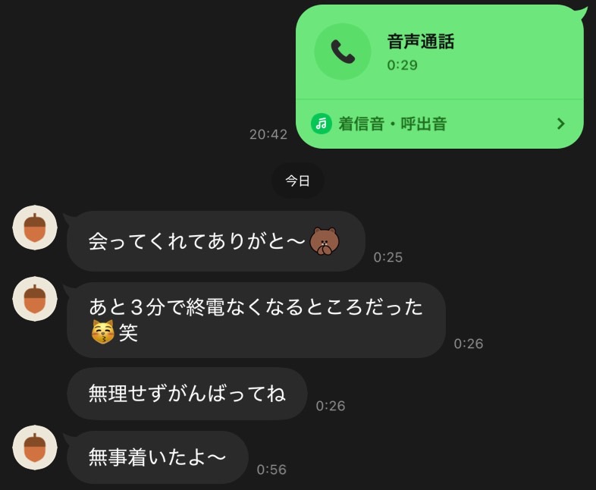Select the first acorn profile avatar

tap(35, 228)
